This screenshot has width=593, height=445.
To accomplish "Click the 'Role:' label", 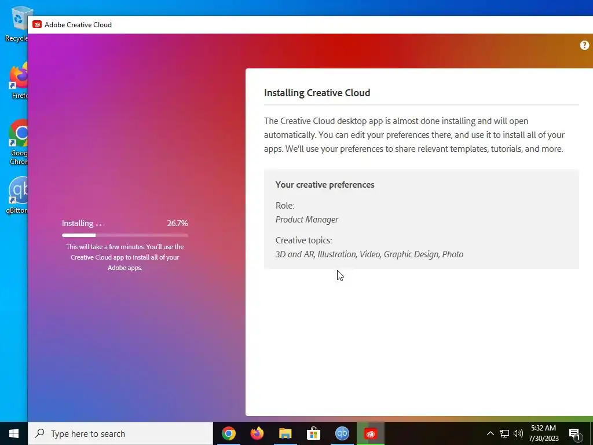I will pos(285,206).
